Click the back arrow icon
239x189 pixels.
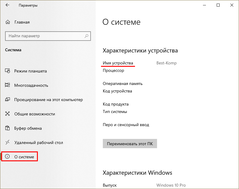click(7, 5)
